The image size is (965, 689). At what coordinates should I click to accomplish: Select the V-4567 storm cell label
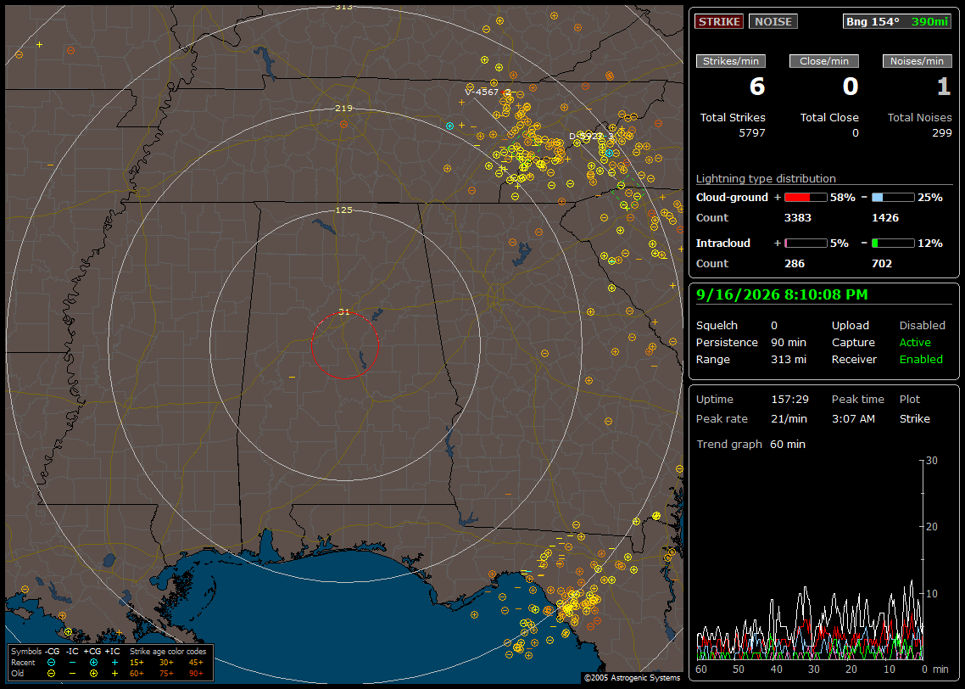coord(482,92)
